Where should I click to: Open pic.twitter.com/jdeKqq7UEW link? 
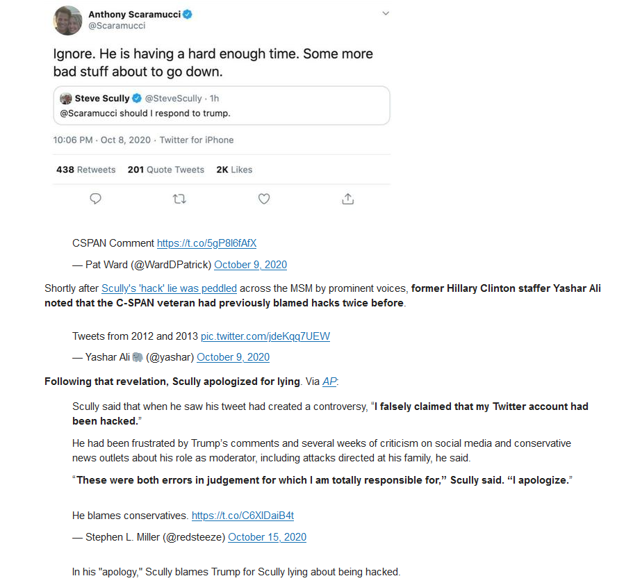pyautogui.click(x=265, y=336)
